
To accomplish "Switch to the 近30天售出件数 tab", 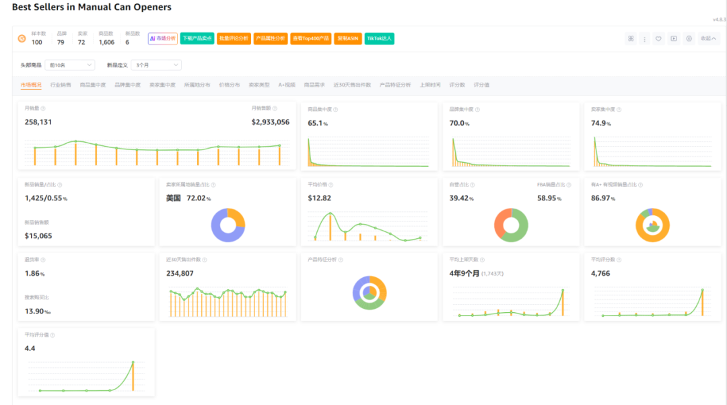I will 352,85.
